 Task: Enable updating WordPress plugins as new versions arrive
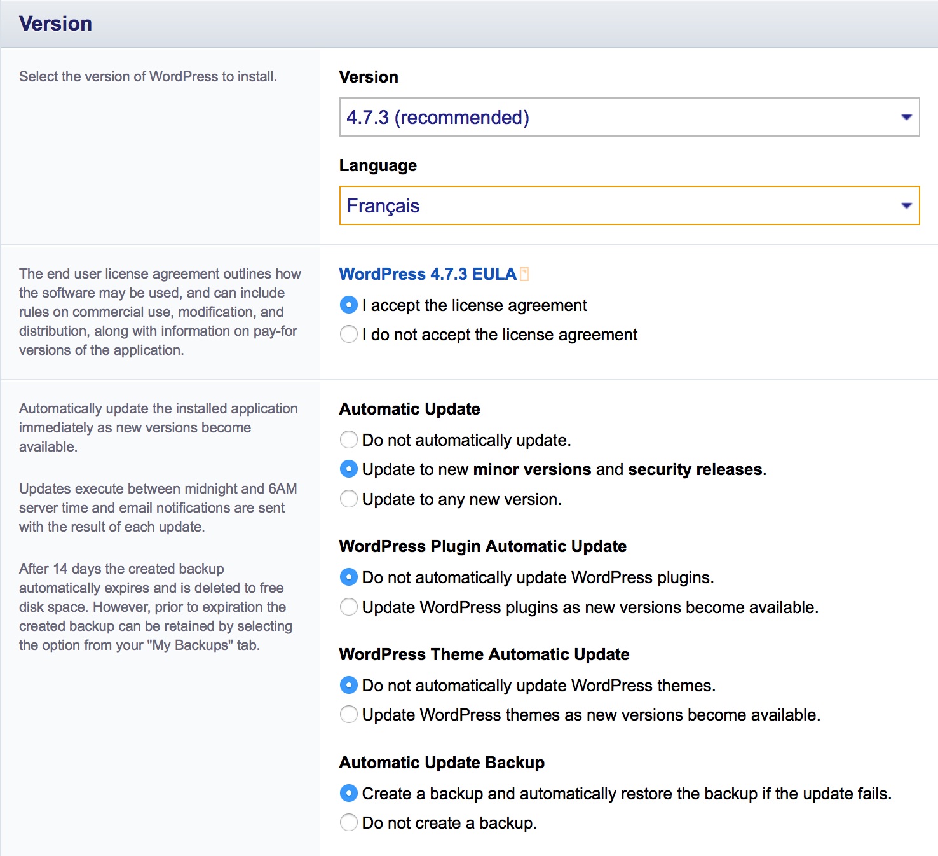(349, 607)
